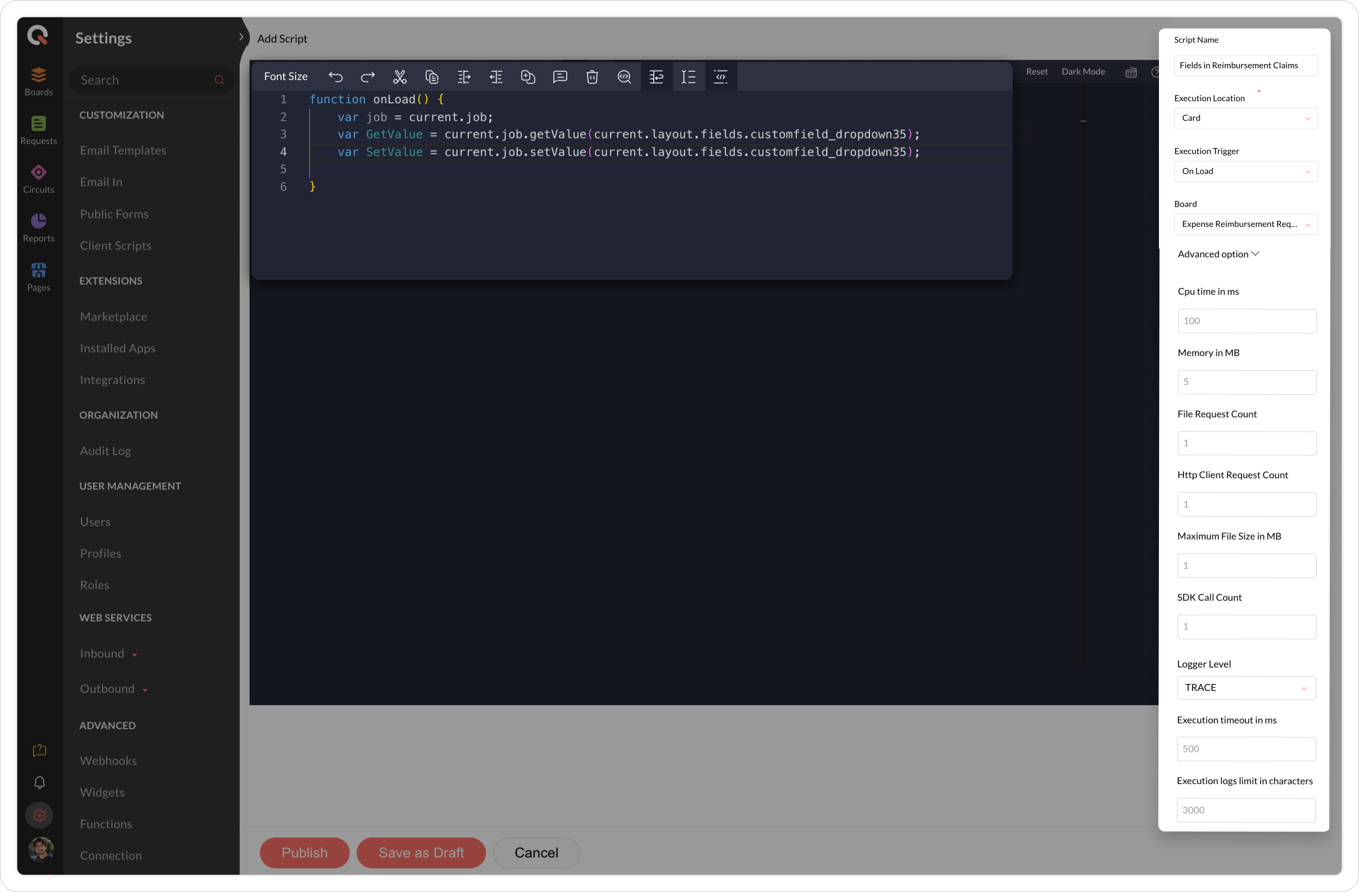This screenshot has height=892, width=1359.
Task: Collapse the Settings panel chevron
Action: [241, 37]
